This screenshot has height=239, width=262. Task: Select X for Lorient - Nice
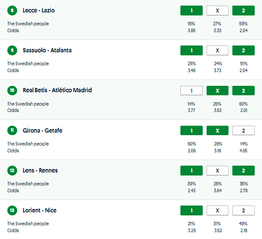217,210
